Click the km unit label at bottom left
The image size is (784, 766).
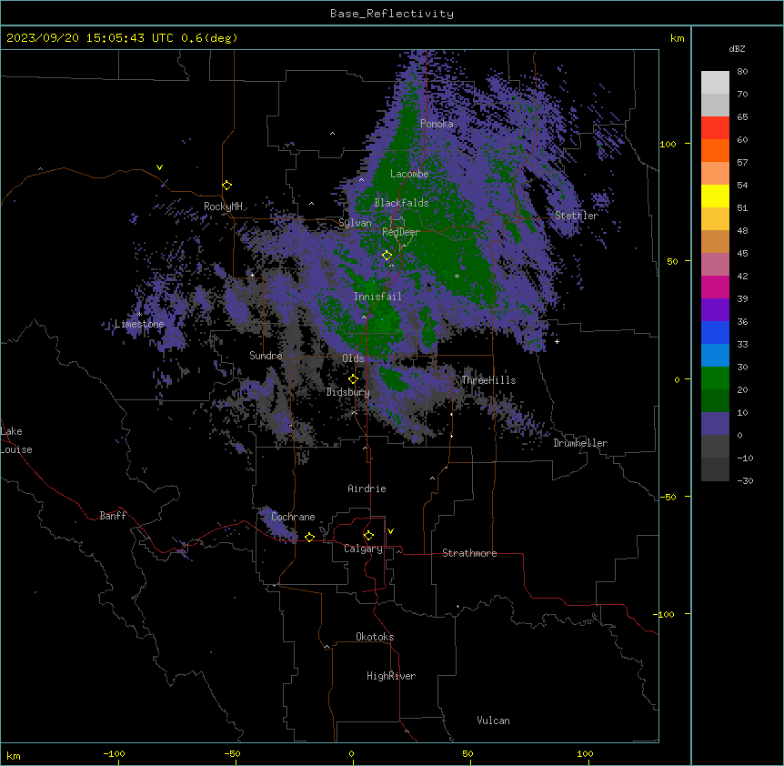click(x=14, y=756)
